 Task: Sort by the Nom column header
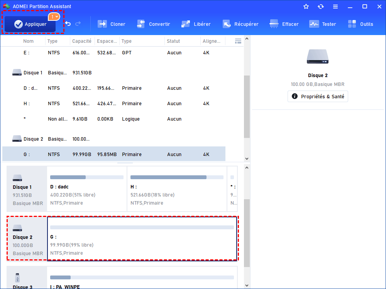[x=28, y=41]
